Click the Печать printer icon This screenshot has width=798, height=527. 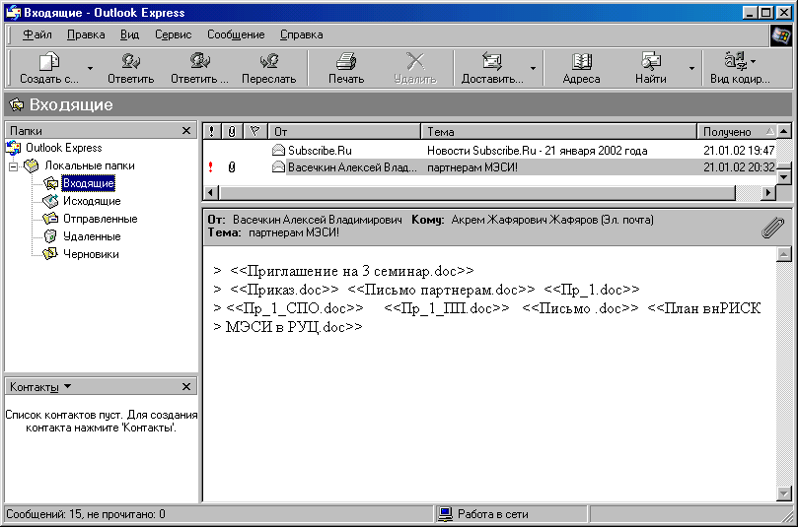pos(346,61)
